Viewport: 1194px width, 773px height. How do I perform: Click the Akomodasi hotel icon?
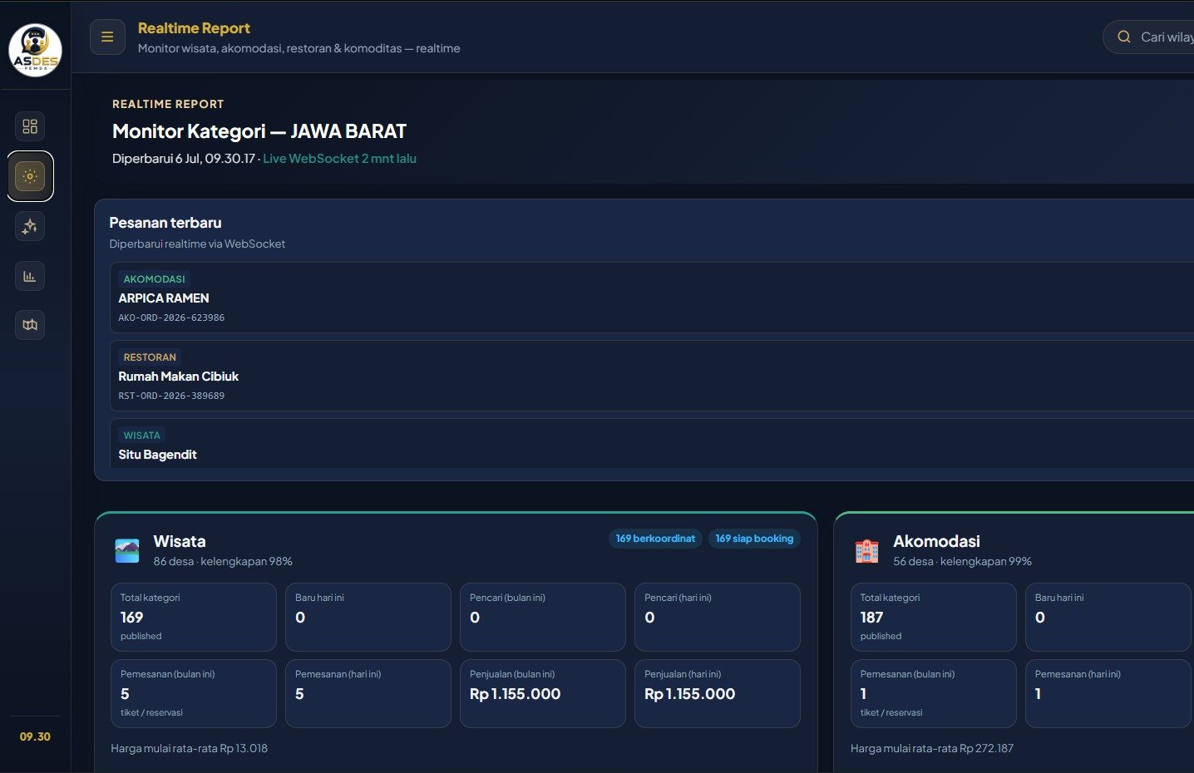click(x=866, y=550)
